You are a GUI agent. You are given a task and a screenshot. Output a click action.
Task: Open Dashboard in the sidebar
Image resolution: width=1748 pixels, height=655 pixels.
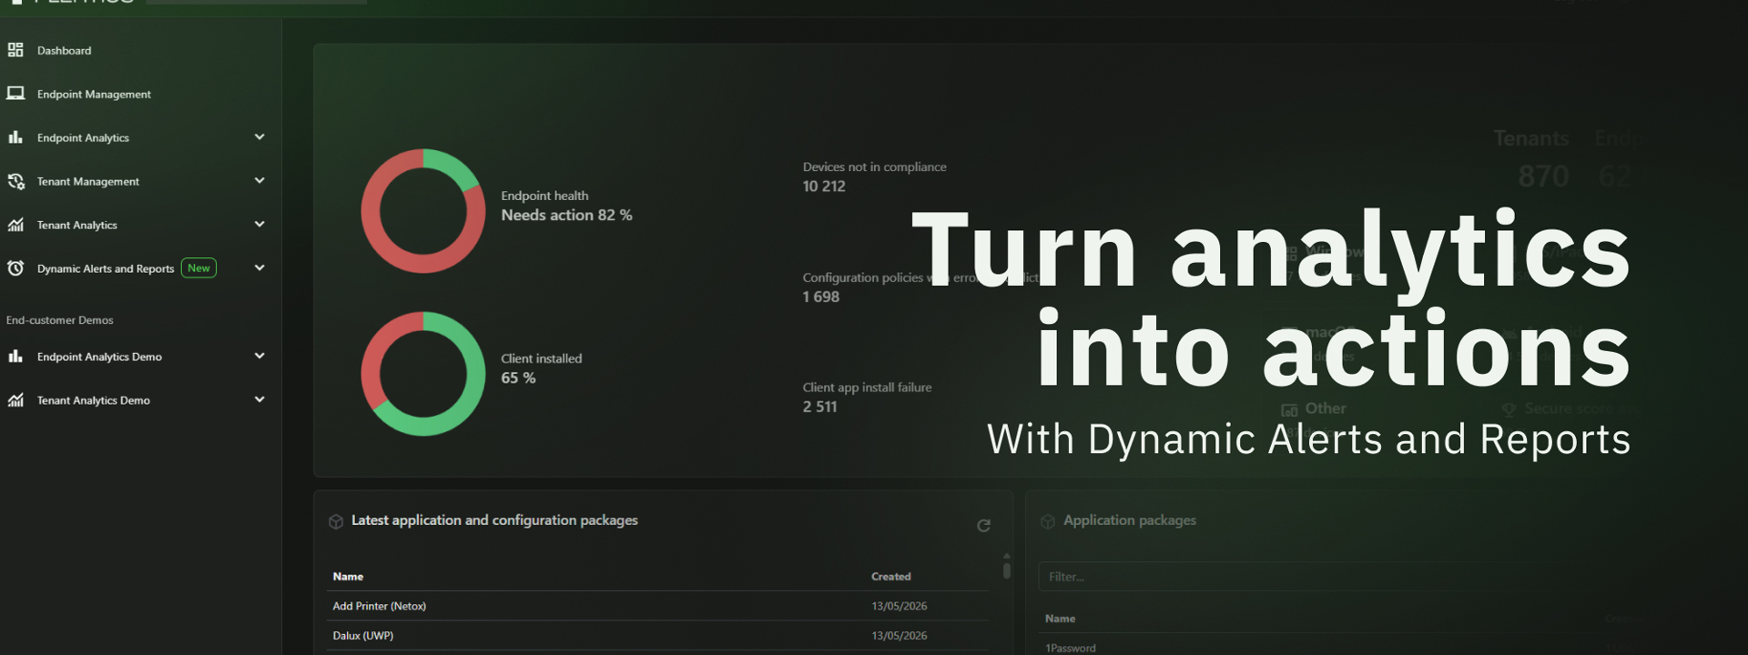[x=64, y=51]
